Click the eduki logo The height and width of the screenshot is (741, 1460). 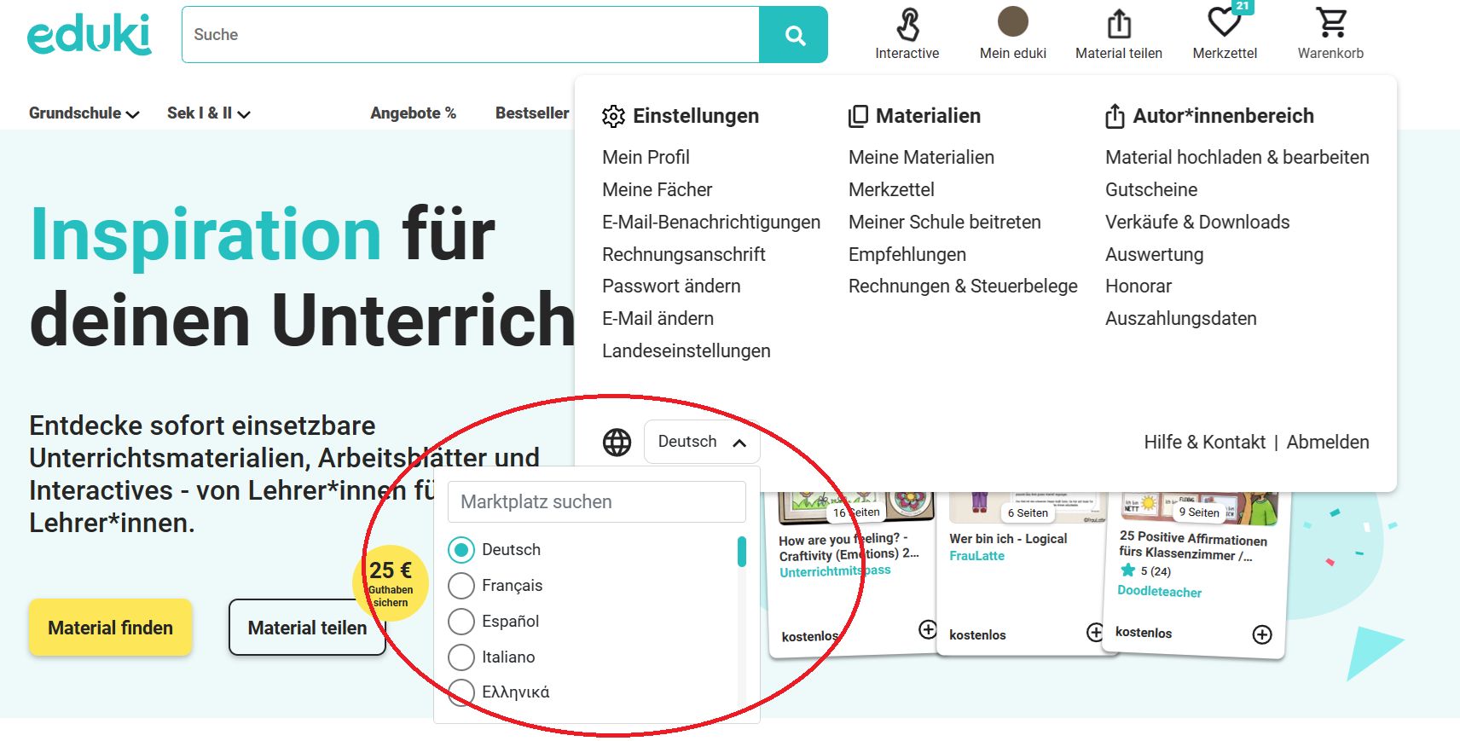[90, 34]
